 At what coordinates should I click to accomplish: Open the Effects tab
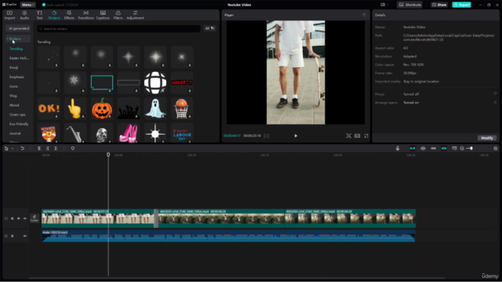click(x=69, y=15)
